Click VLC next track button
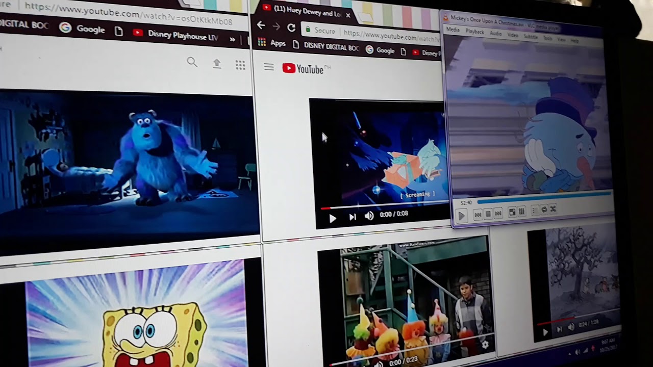 (498, 213)
